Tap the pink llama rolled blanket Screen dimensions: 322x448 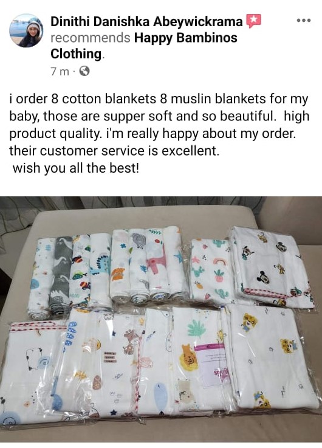coord(157,264)
